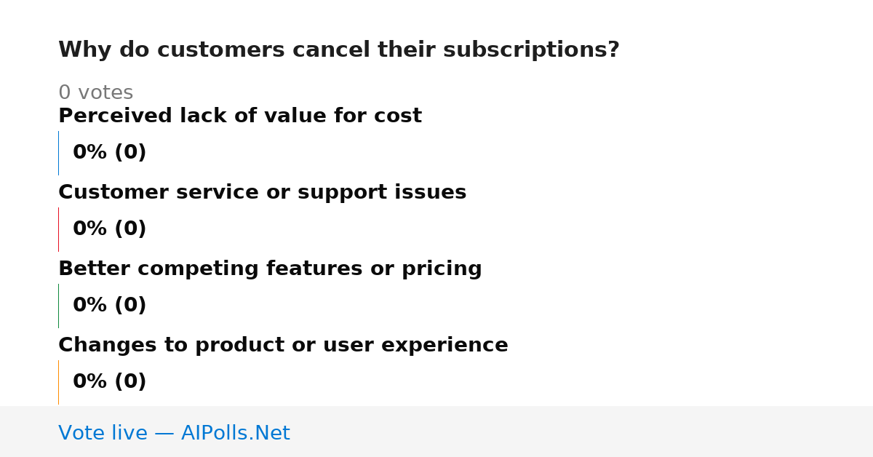Click the 0% (0) result under Customer service issues
Screen dimensions: 873x457
click(109, 229)
